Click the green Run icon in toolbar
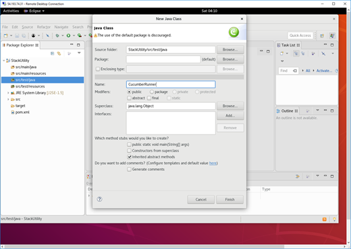This screenshot has width=351, height=249. (x=68, y=36)
